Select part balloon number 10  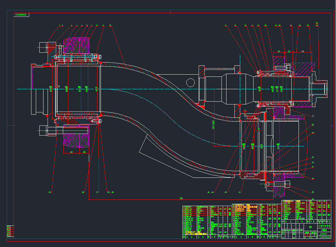[x=110, y=25]
